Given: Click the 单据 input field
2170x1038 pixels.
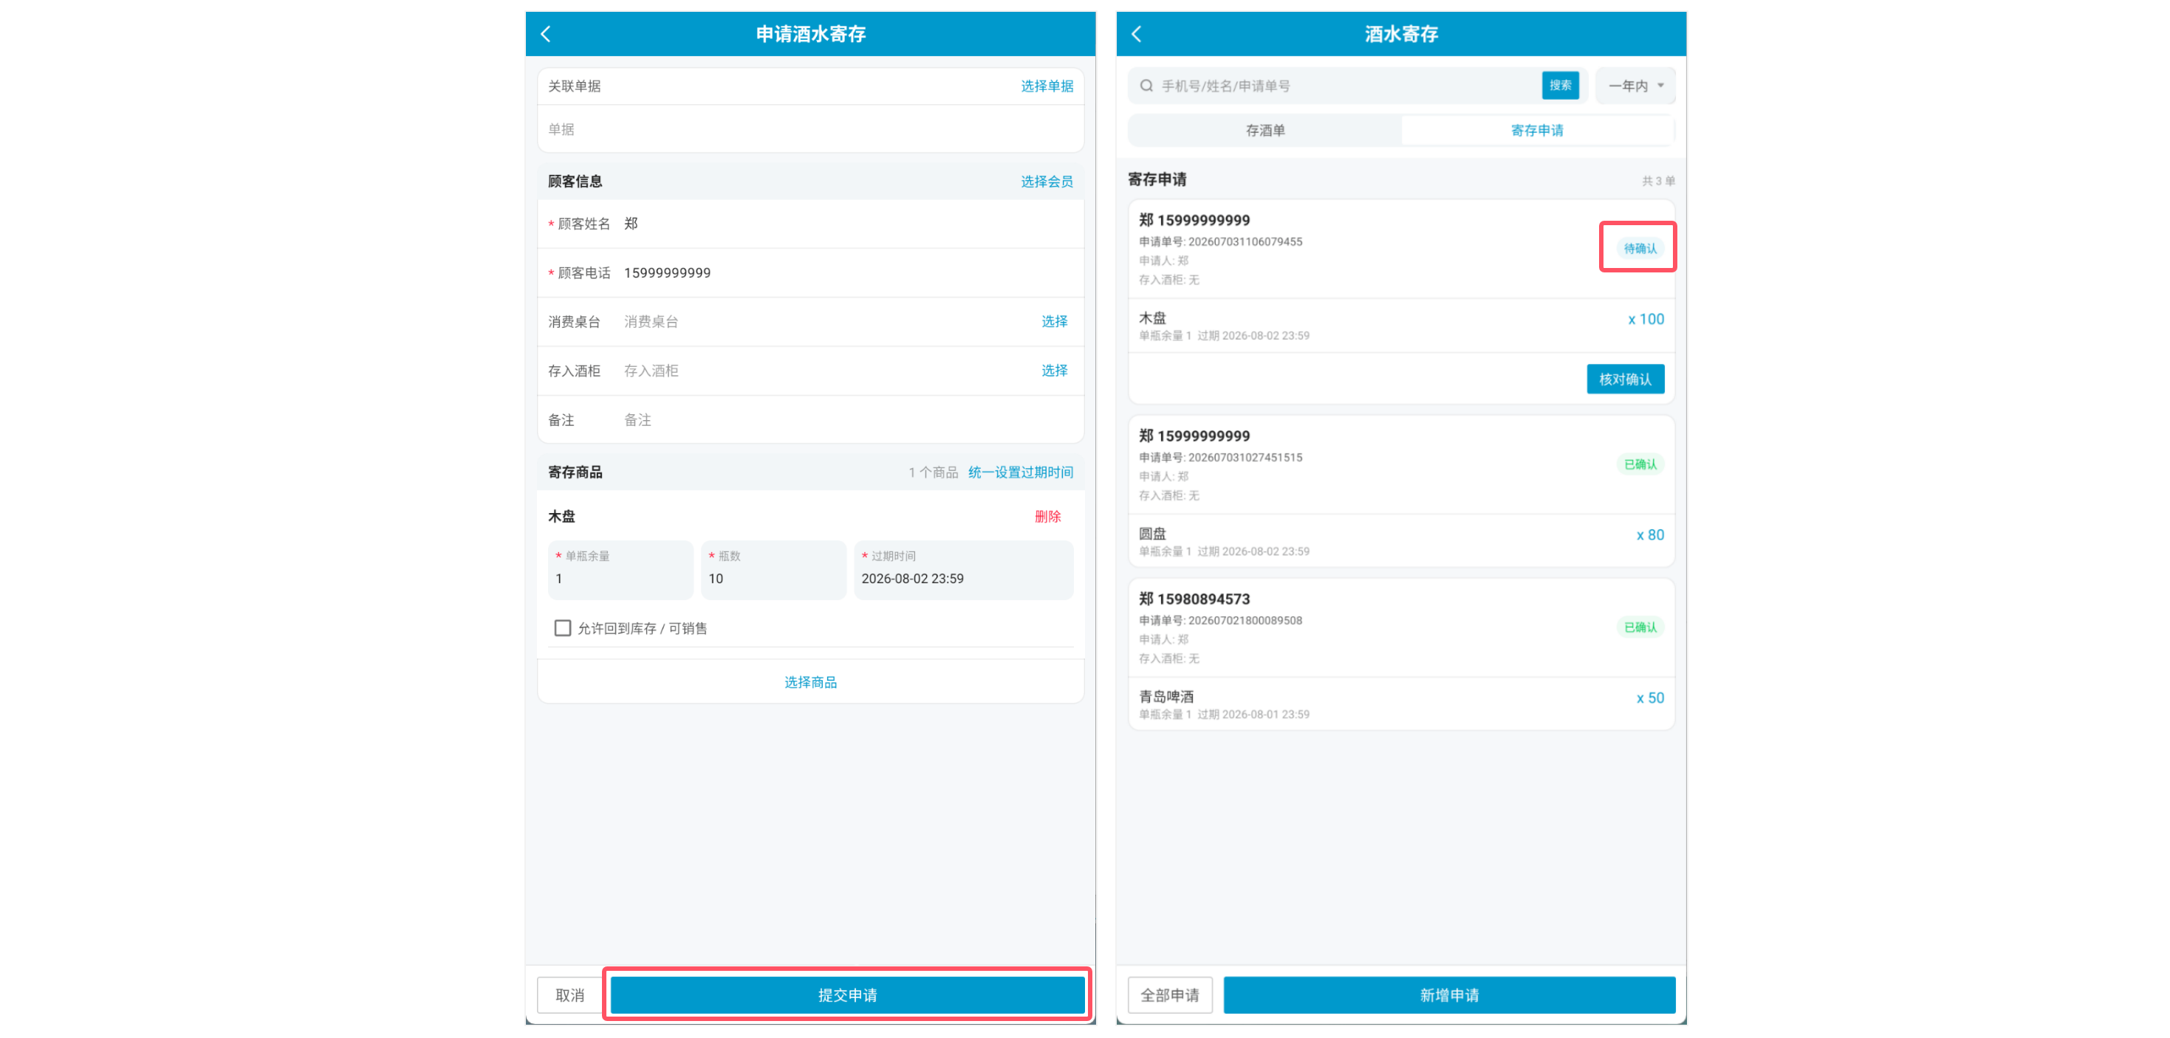Looking at the screenshot, I should [810, 130].
